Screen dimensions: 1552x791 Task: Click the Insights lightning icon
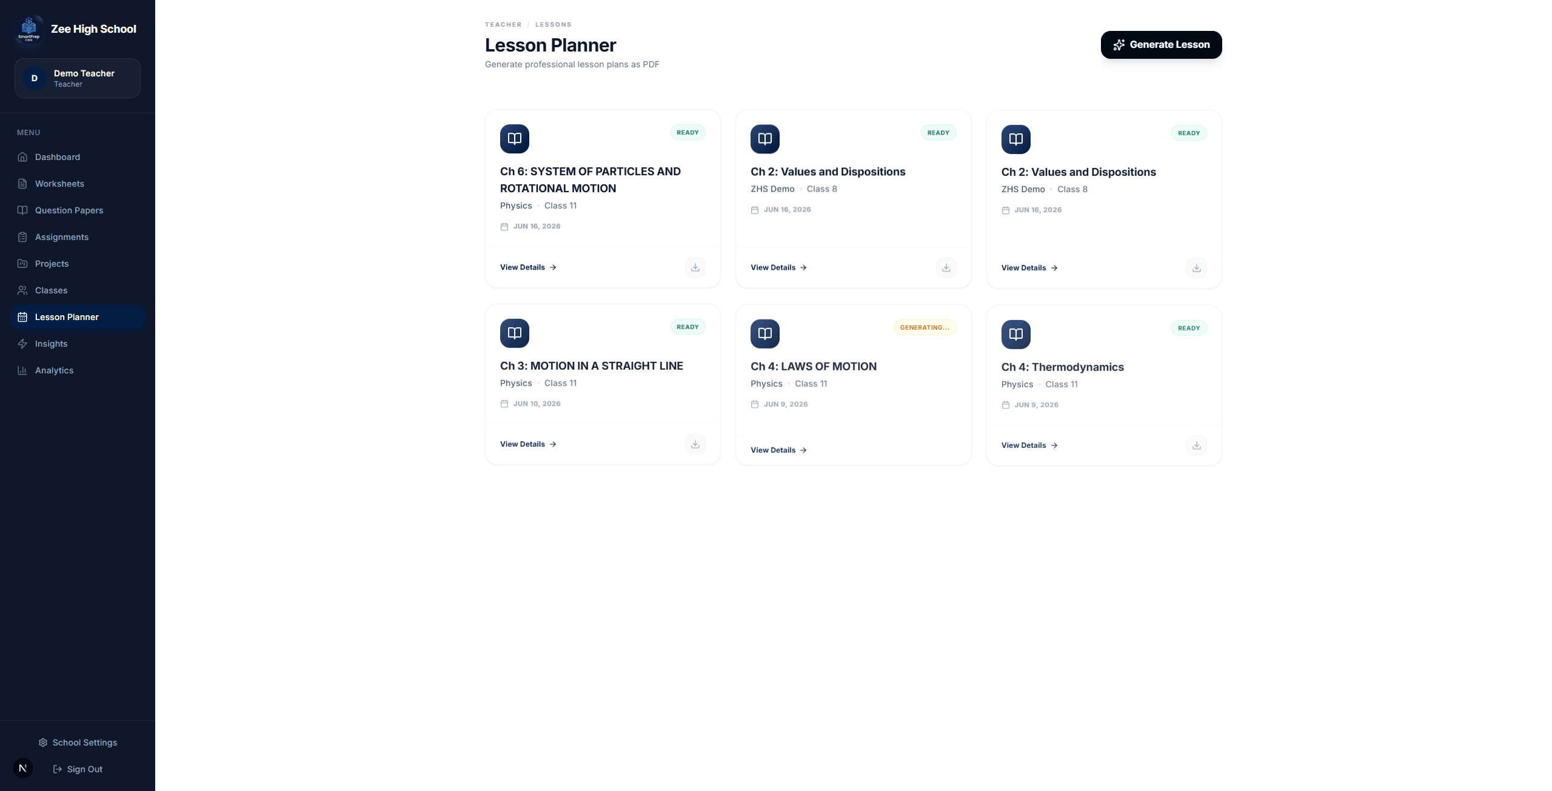click(x=22, y=344)
